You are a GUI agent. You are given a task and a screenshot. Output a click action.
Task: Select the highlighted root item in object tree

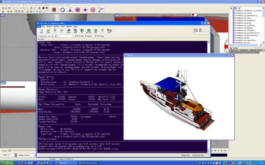pos(235,8)
